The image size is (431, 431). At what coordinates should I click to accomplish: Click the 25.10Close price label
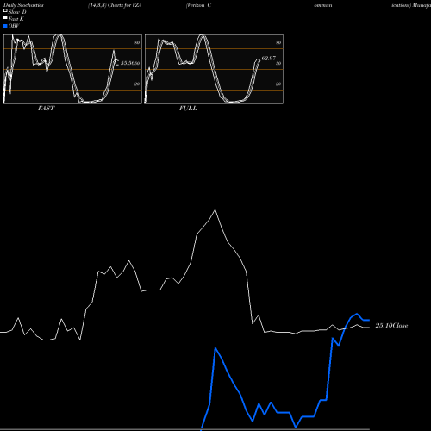point(391,325)
